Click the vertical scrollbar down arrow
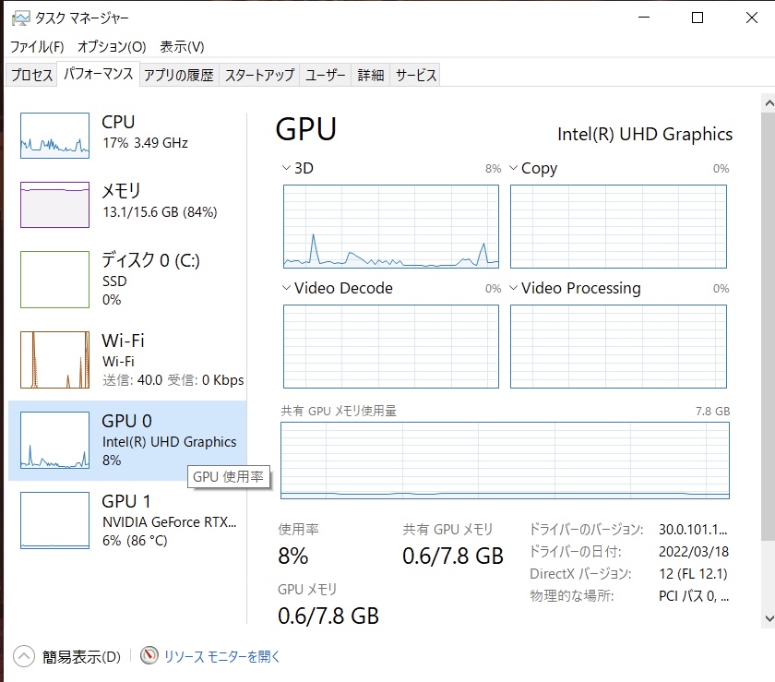Screen dimensions: 775x682 (x=768, y=619)
